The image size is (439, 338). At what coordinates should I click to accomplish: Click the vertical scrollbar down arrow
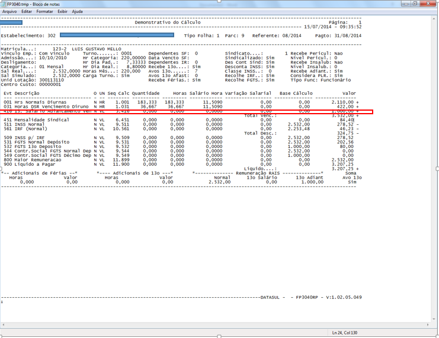[x=434, y=319]
